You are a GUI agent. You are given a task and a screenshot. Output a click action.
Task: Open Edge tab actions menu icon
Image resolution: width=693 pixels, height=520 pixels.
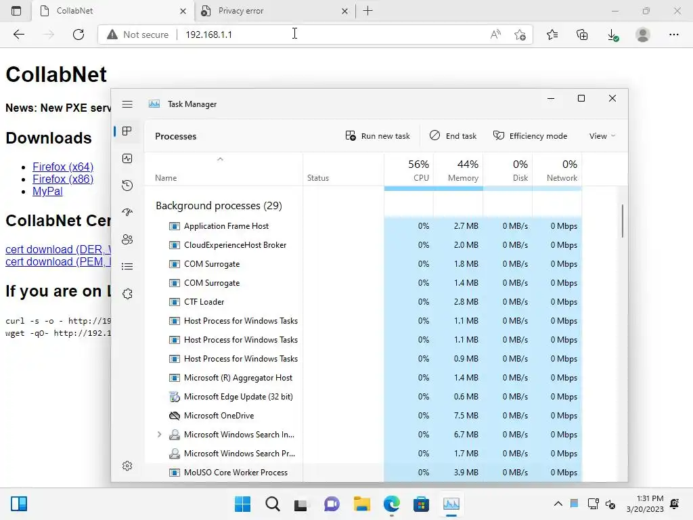pos(16,11)
